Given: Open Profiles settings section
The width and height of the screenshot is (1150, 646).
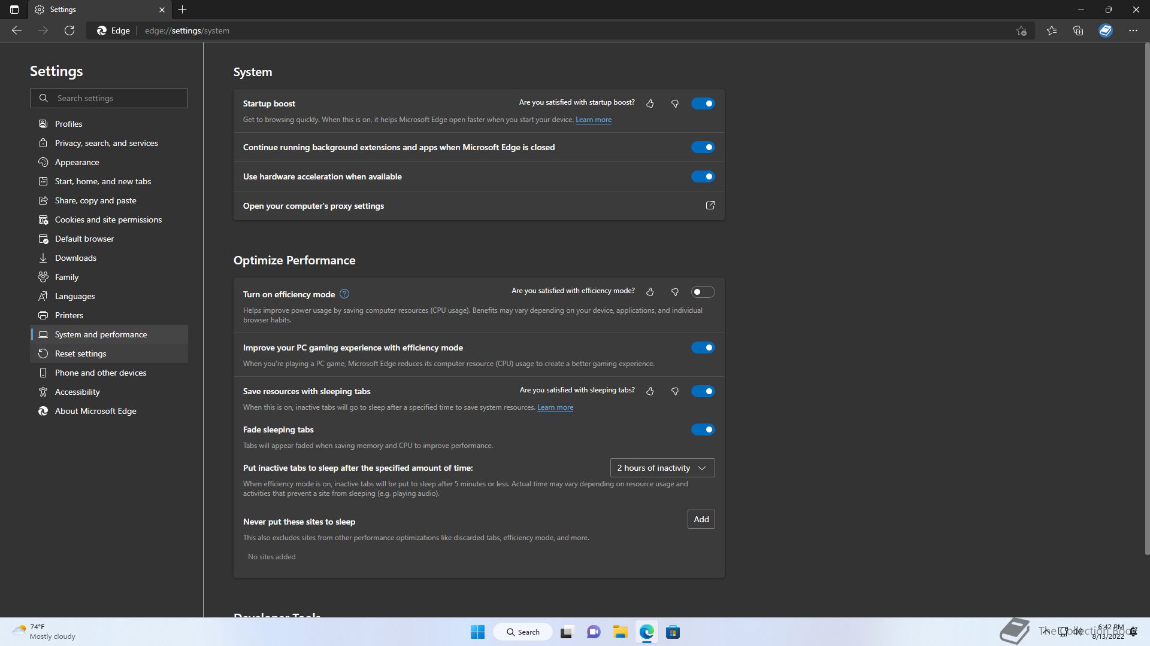Looking at the screenshot, I should tap(109, 124).
